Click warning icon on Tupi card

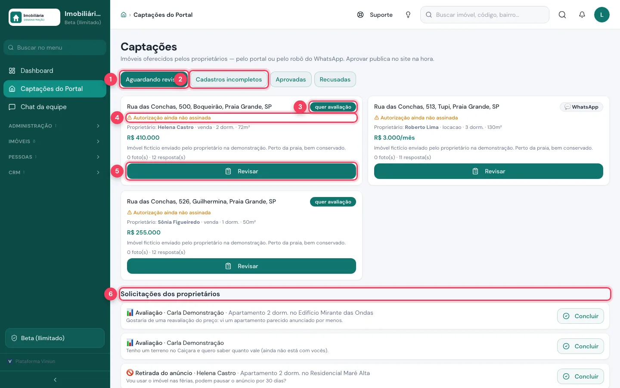pos(376,118)
